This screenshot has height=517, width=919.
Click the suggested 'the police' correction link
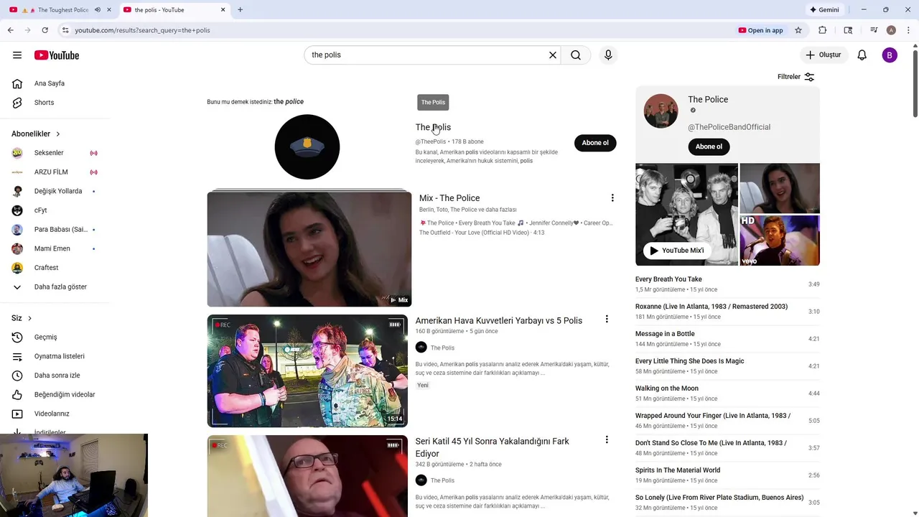point(289,102)
